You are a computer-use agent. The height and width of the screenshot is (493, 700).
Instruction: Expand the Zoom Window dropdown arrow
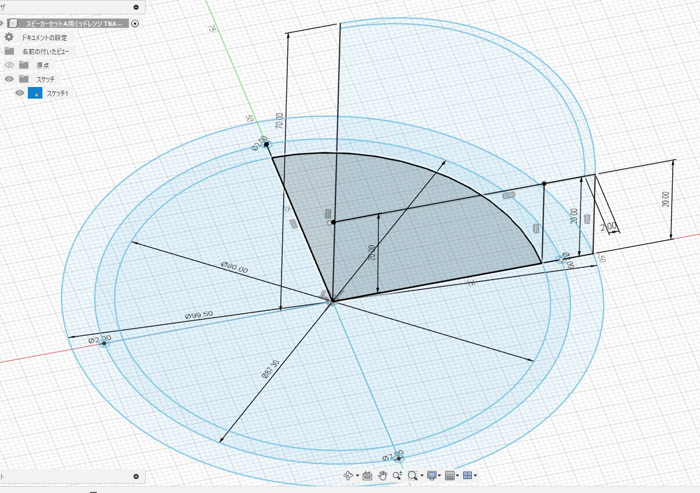[x=421, y=476]
